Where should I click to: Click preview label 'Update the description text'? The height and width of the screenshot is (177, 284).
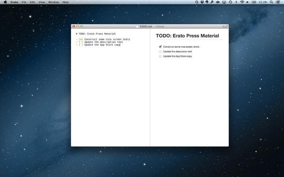coord(177,51)
